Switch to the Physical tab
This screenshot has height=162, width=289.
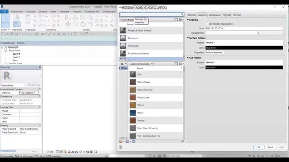click(227, 15)
